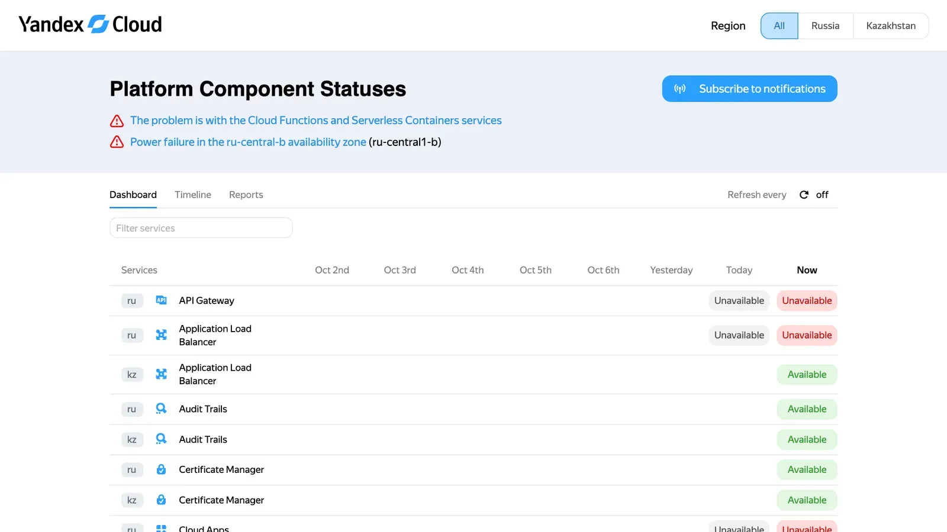Click ru Application Load Balancer Now Unavailable badge
This screenshot has height=532, width=947.
(x=807, y=335)
